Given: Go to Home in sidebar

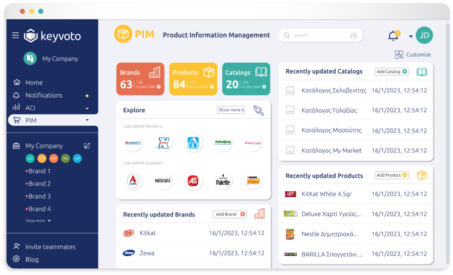Looking at the screenshot, I should (34, 83).
